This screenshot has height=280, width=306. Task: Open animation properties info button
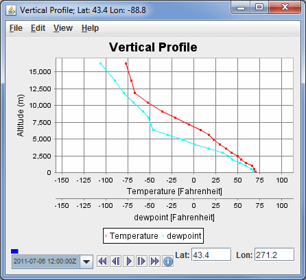(x=168, y=261)
